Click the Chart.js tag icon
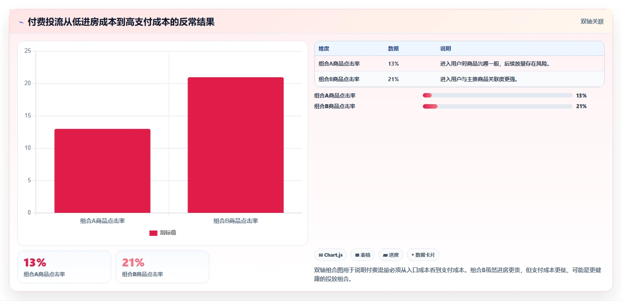Image resolution: width=622 pixels, height=301 pixels. tap(321, 255)
